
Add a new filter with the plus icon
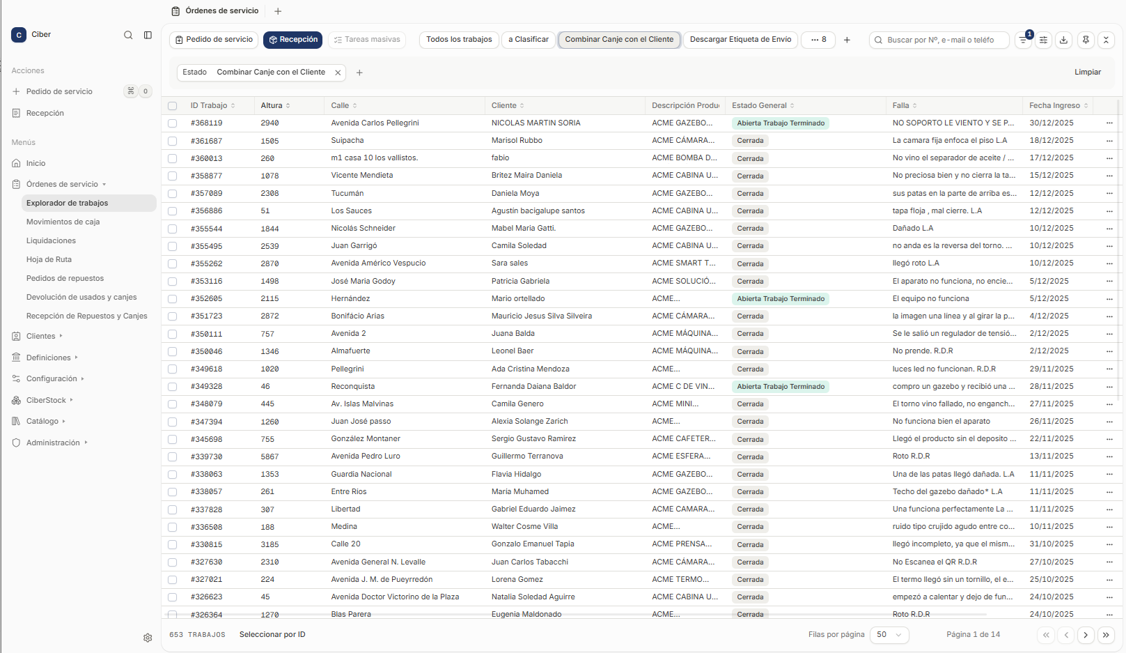tap(359, 72)
